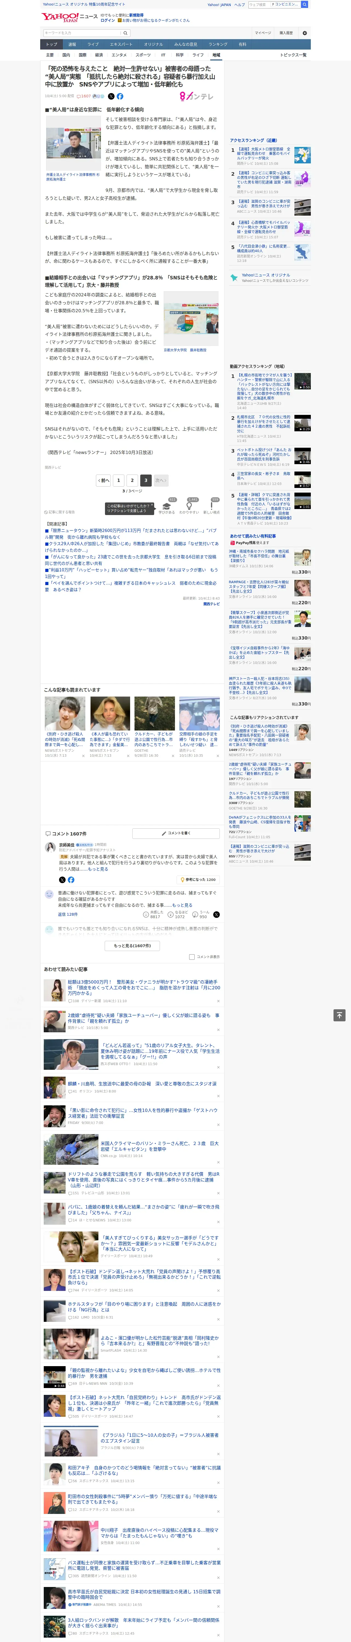Select the ライブ tab in main navigation
Image resolution: width=351 pixels, height=1642 pixels.
[x=93, y=45]
